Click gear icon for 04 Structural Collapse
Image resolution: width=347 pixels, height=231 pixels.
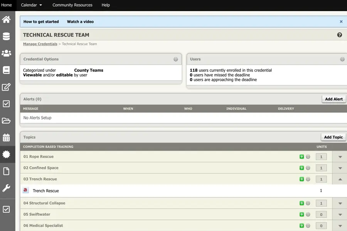[x=308, y=203]
